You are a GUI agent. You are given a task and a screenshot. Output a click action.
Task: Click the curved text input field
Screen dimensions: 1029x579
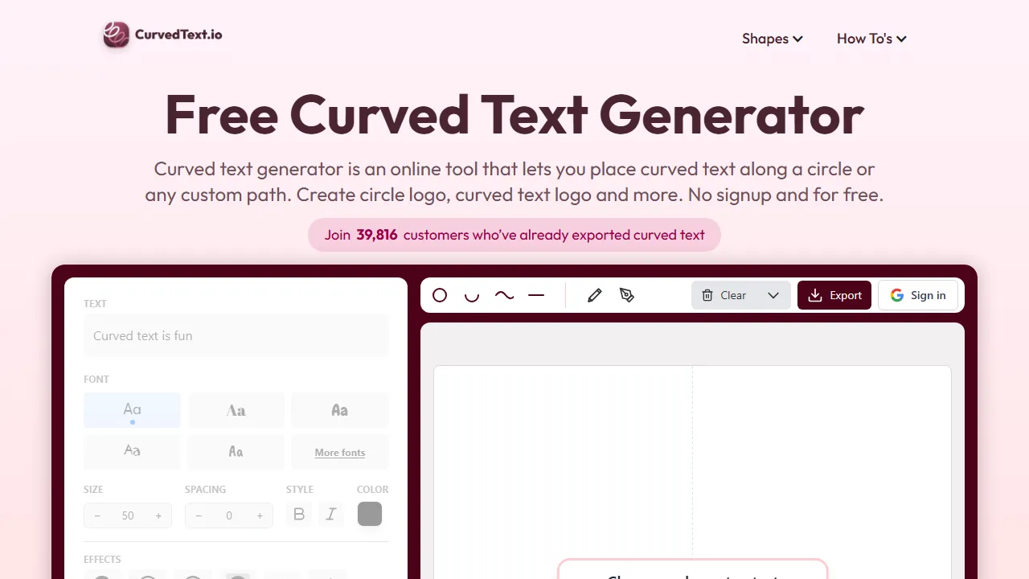coord(236,335)
